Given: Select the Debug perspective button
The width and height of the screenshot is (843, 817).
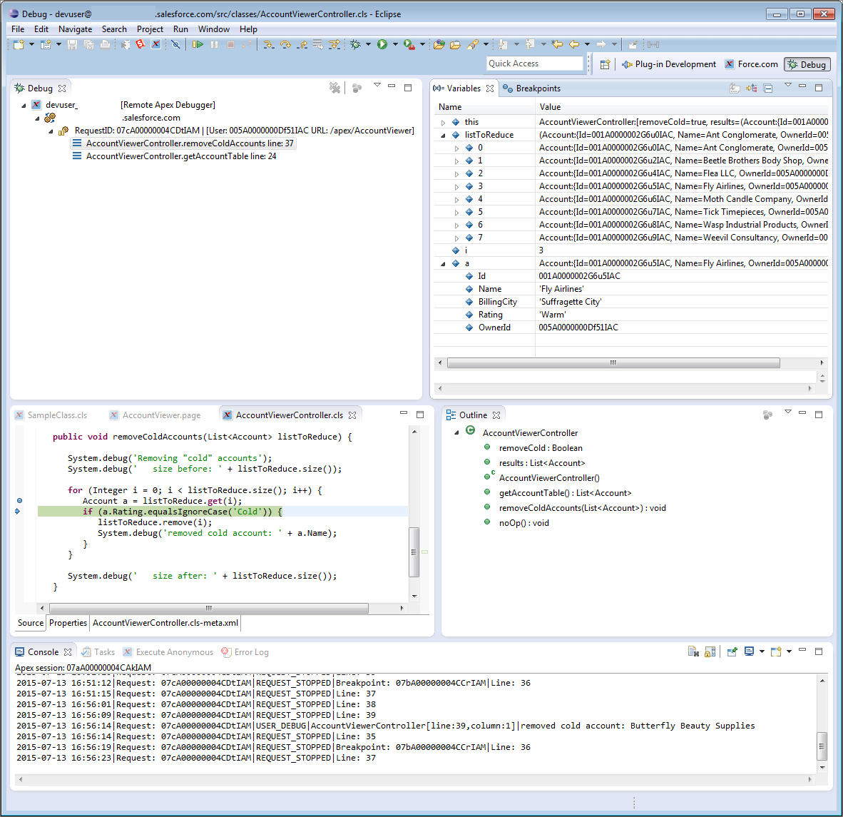Looking at the screenshot, I should coord(807,64).
